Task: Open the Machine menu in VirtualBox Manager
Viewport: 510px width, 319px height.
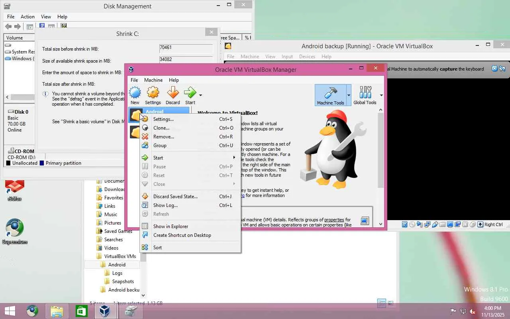Action: tap(153, 80)
